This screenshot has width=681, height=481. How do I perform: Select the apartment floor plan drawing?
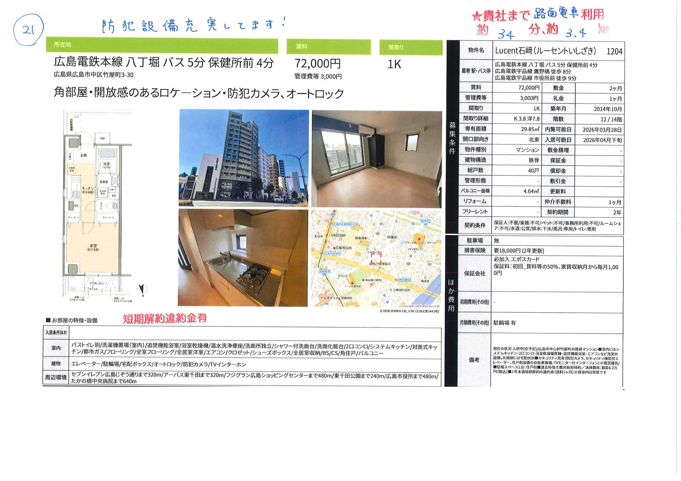coord(98,205)
